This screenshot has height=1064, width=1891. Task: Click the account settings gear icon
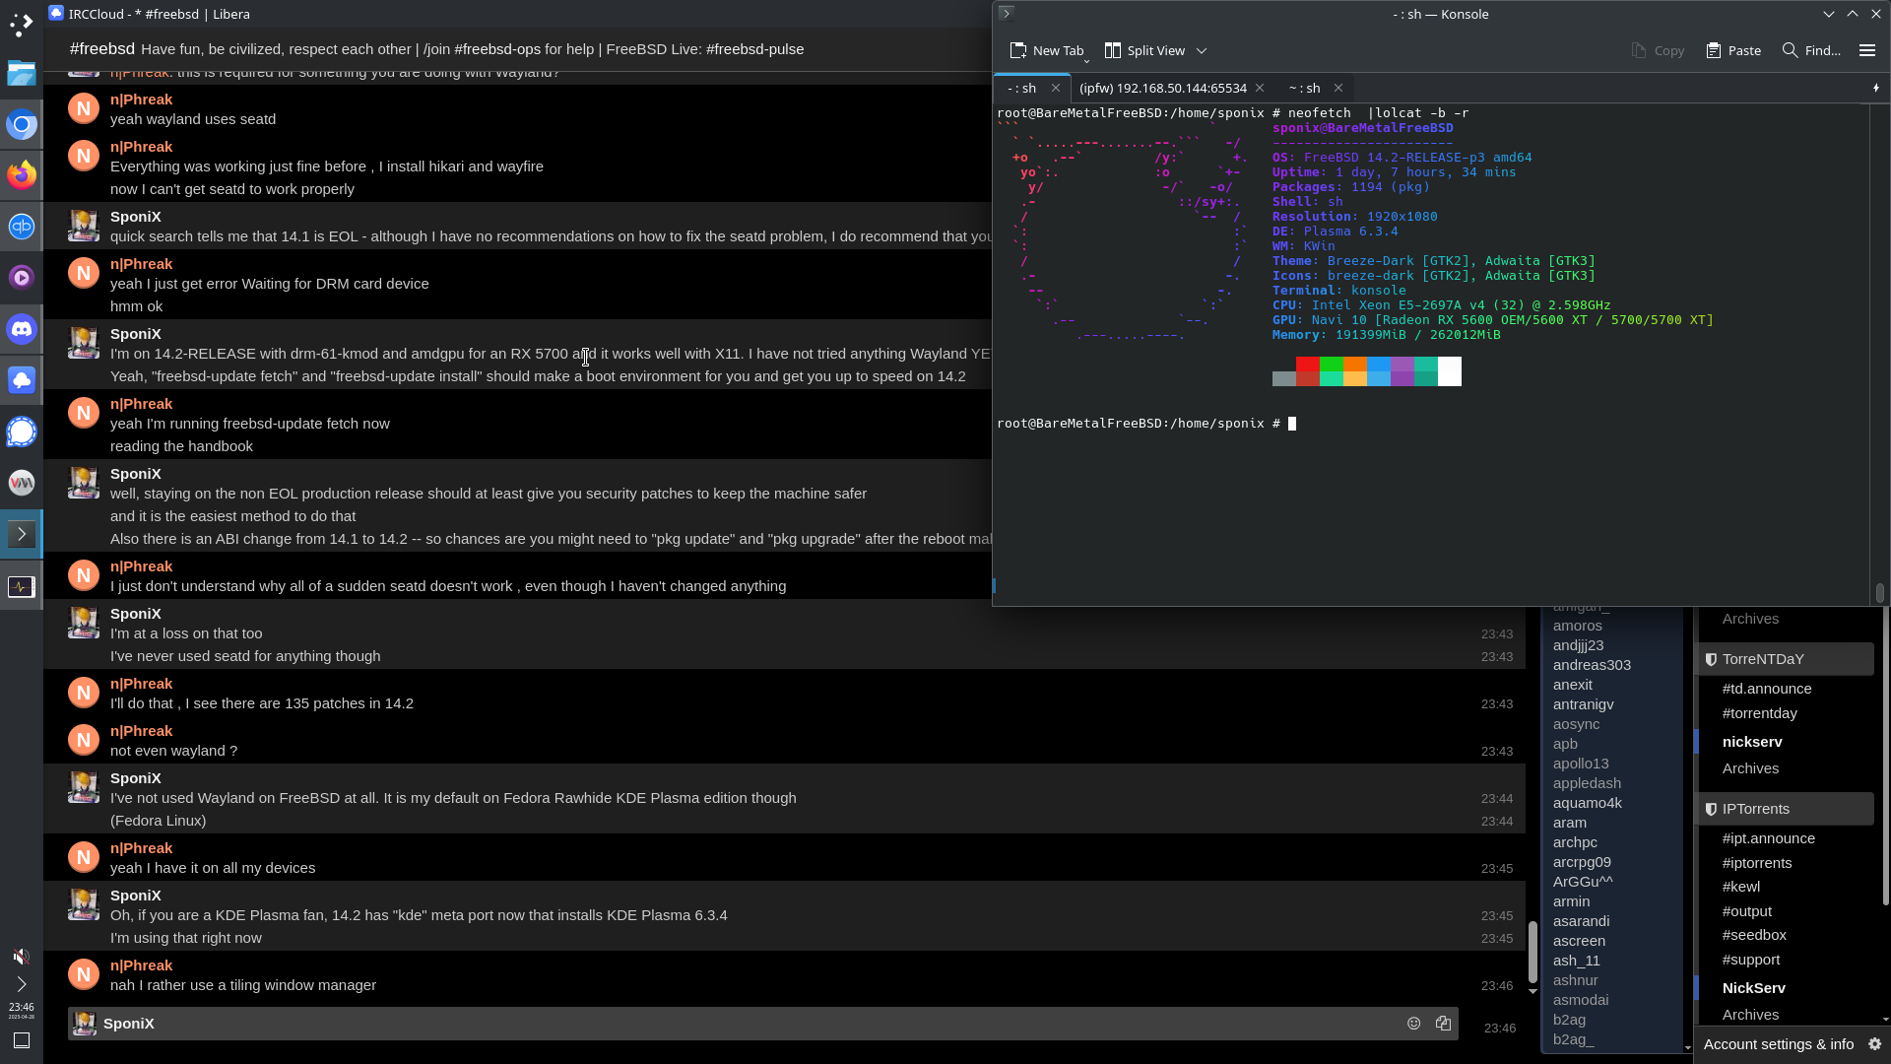pyautogui.click(x=1874, y=1044)
